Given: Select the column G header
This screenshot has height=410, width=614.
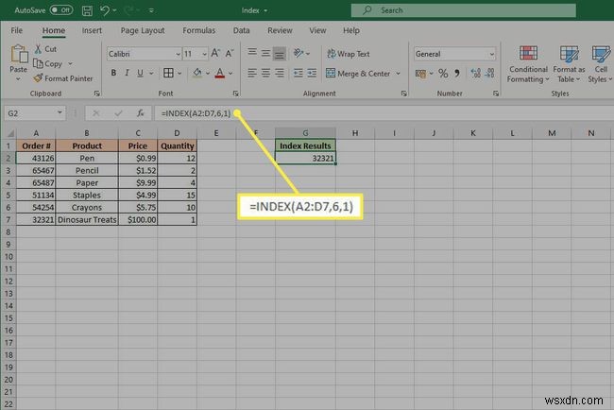Looking at the screenshot, I should (x=305, y=133).
